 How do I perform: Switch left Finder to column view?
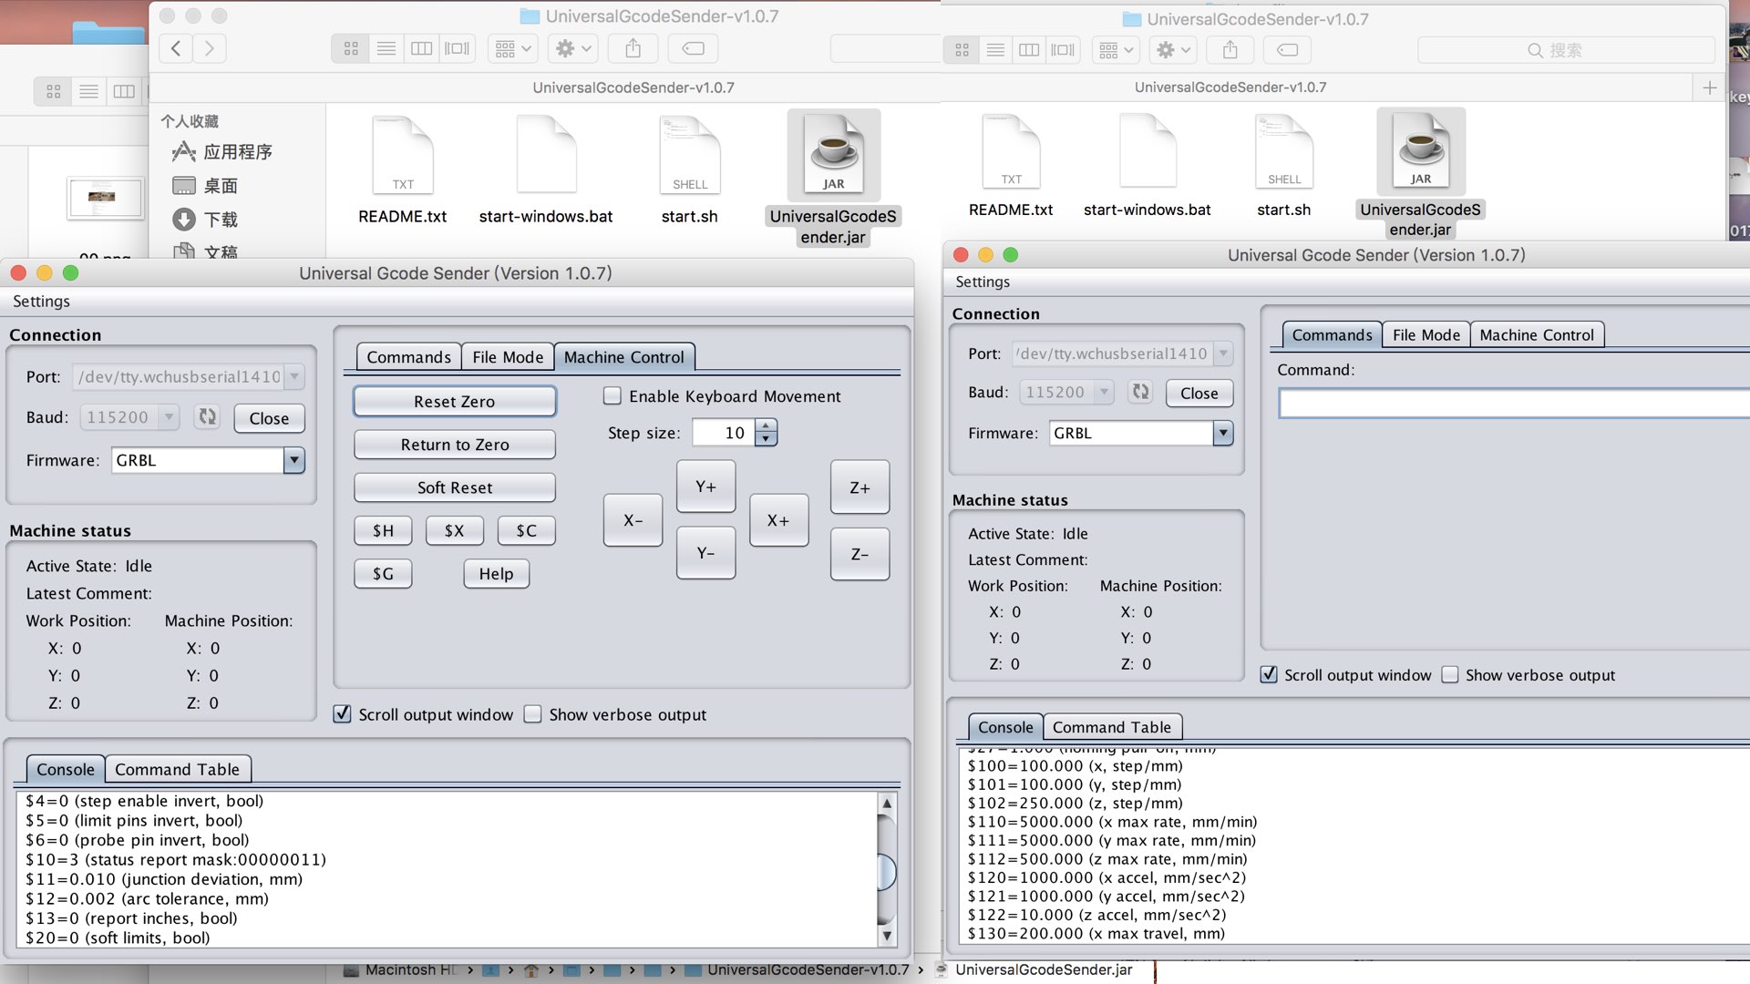(421, 48)
